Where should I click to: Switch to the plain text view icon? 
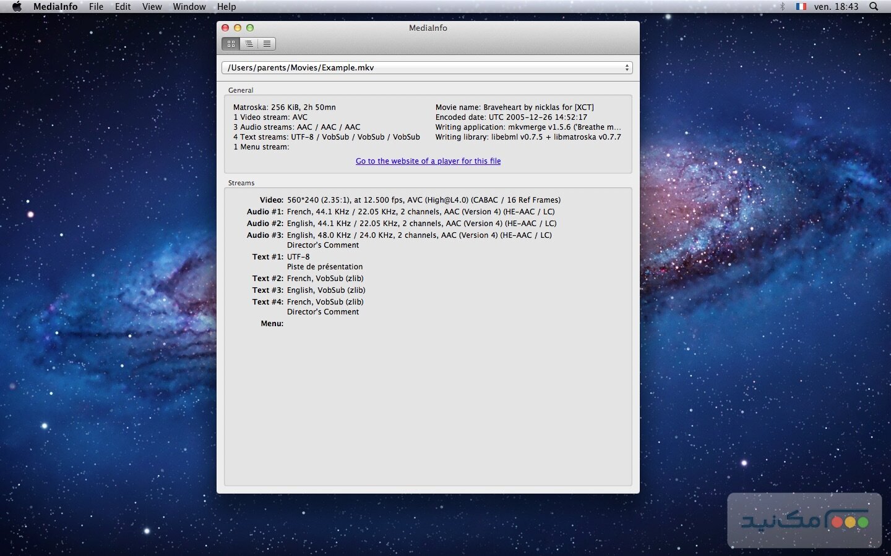point(267,44)
